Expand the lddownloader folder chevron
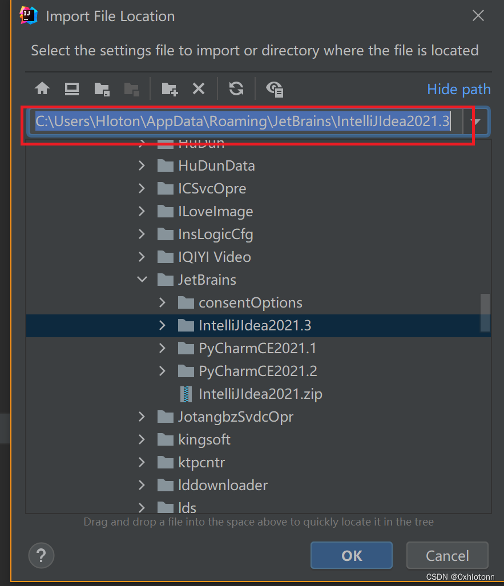This screenshot has width=504, height=586. [142, 485]
